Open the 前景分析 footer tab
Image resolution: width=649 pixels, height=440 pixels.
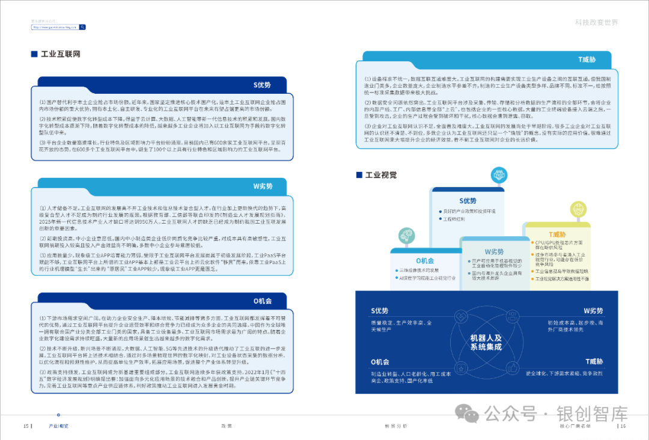pos(396,426)
